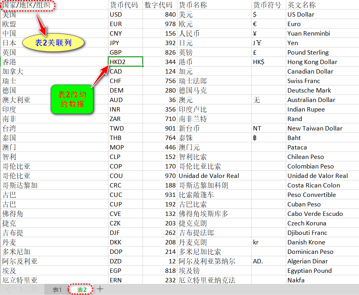The image size is (359, 295).
Task: Select the 数字代码 header cell
Action: [x=159, y=5]
